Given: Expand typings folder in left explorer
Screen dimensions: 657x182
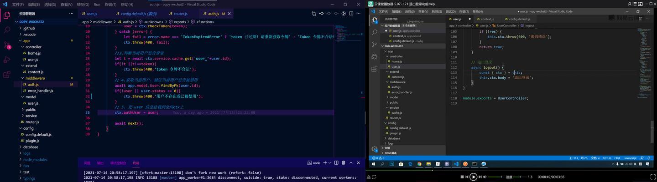Looking at the screenshot, I should [45, 178].
